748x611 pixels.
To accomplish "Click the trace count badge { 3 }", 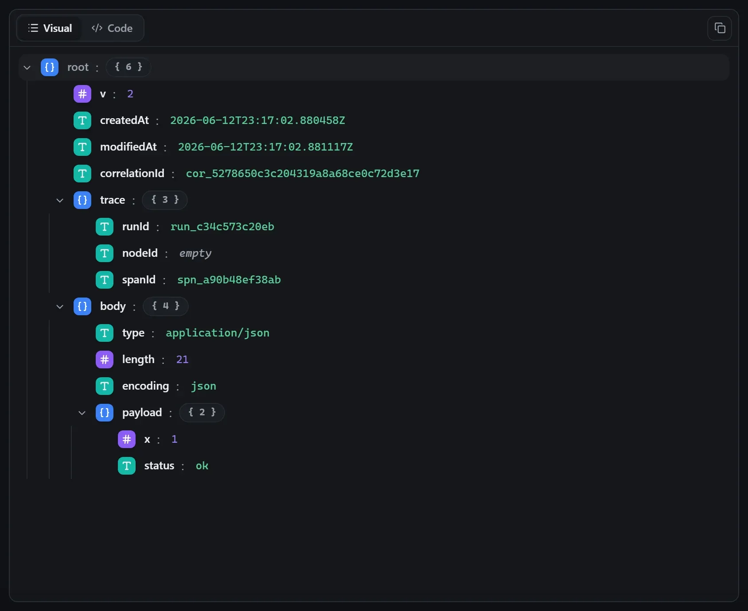I will pos(165,200).
